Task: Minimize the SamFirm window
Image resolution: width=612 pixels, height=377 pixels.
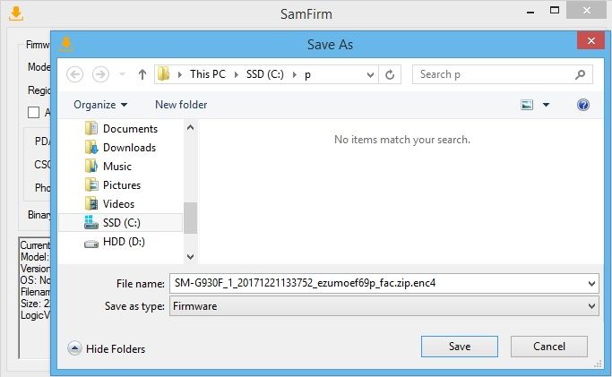Action: click(x=530, y=12)
